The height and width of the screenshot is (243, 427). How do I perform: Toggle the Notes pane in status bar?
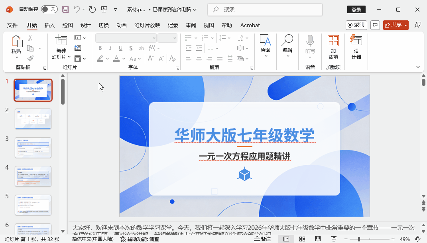[x=262, y=239]
